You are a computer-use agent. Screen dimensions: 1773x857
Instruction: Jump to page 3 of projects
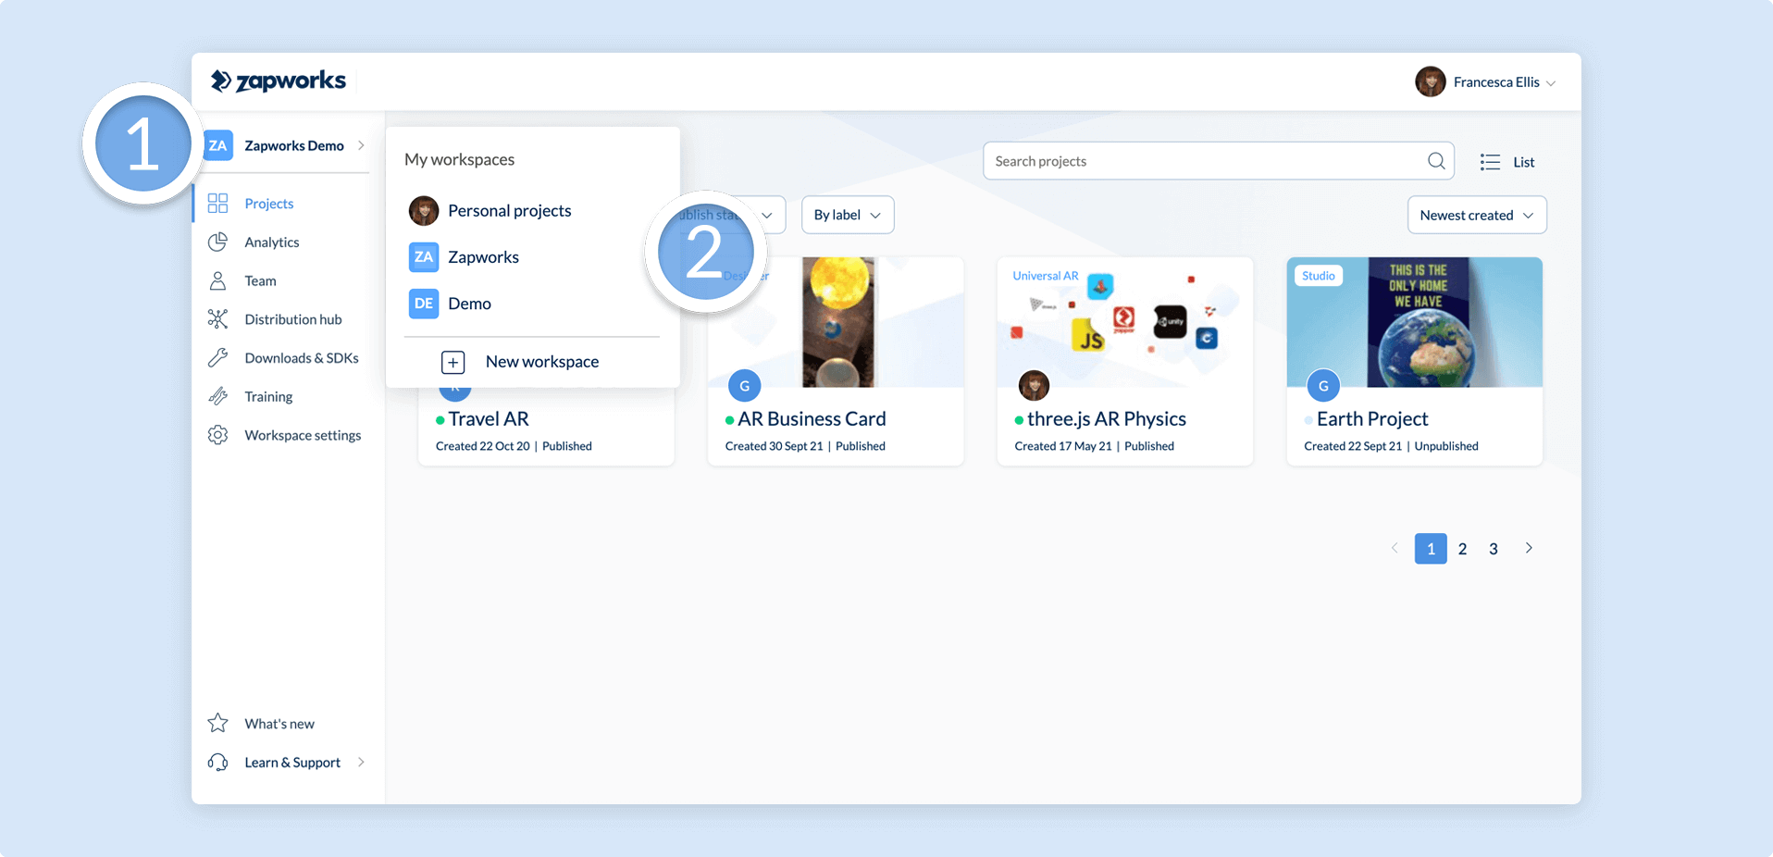pos(1494,549)
